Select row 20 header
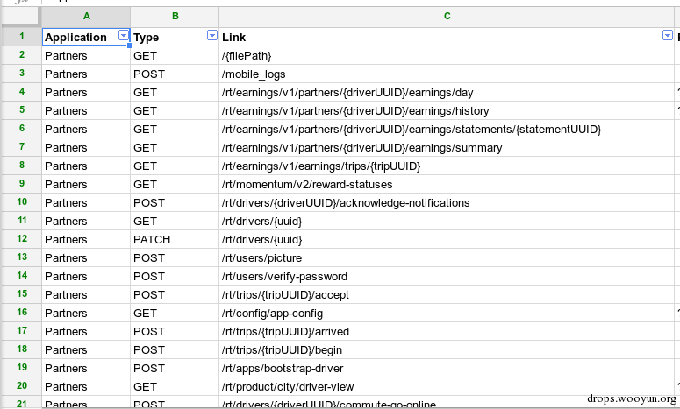Image resolution: width=680 pixels, height=409 pixels. click(x=21, y=386)
